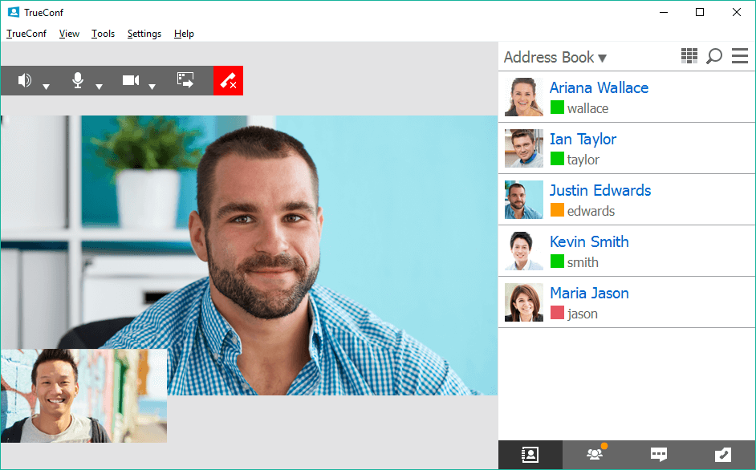Click Kevin Smith's avatar photo

click(x=523, y=251)
